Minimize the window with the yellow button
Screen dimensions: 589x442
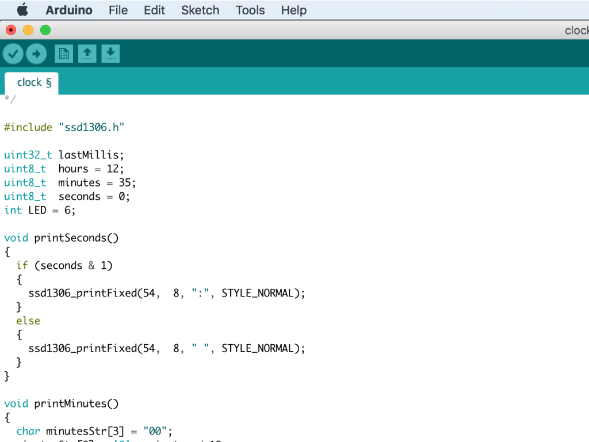(x=28, y=30)
